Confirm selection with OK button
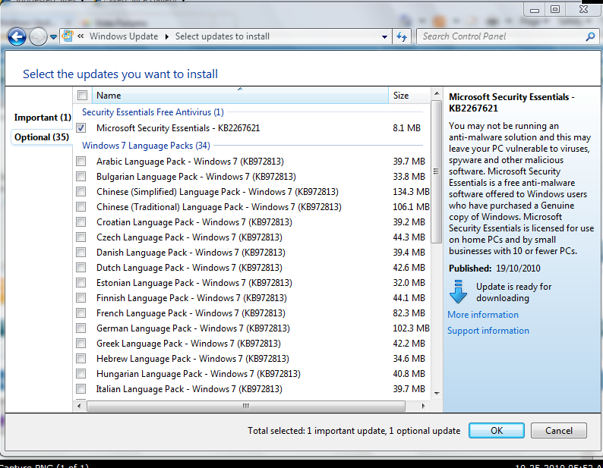 tap(497, 430)
